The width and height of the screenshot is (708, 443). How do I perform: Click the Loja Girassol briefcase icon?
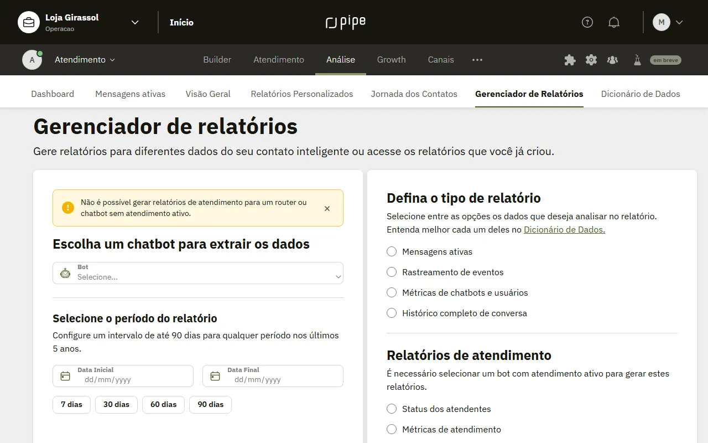(29, 22)
